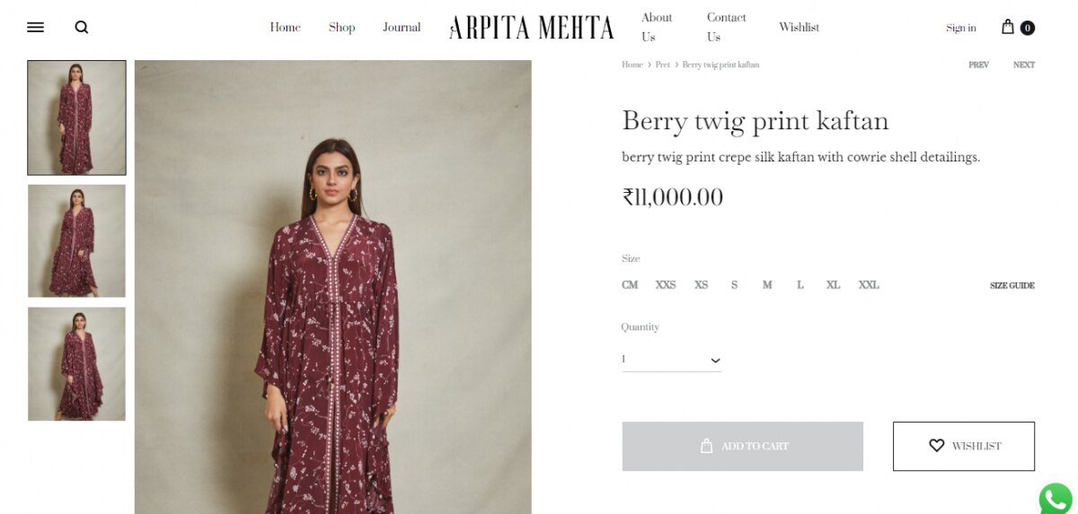View the second product thumbnail

(x=76, y=240)
